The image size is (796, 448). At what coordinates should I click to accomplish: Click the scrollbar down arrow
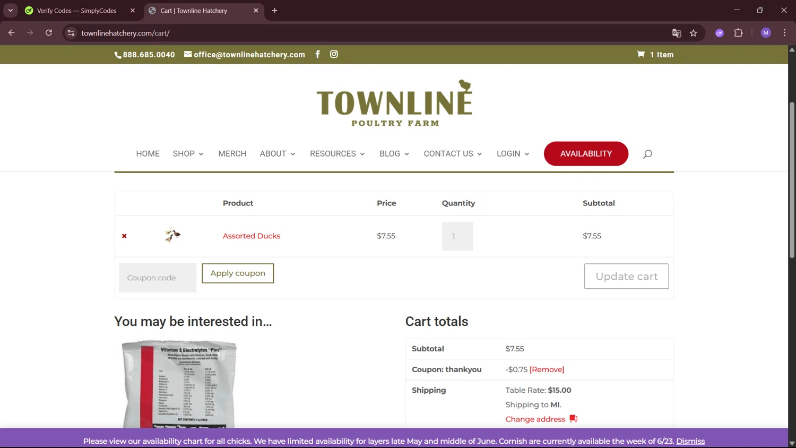click(792, 443)
